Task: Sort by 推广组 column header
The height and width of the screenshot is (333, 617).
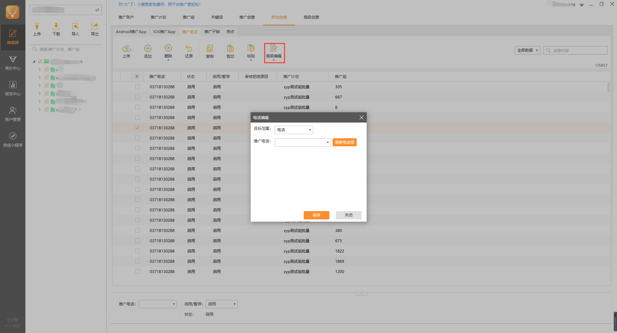Action: [x=341, y=77]
